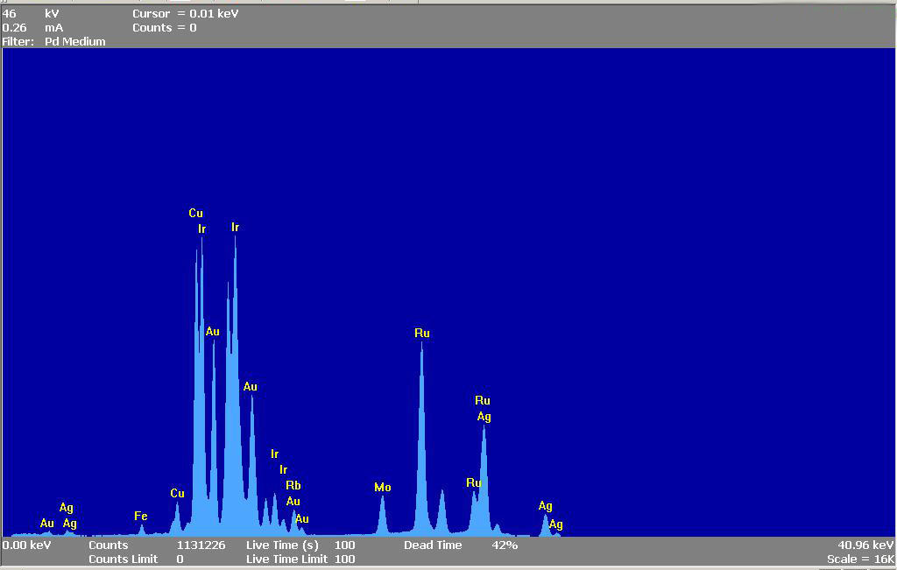This screenshot has height=570, width=897.
Task: Click the Dead Time label
Action: point(433,545)
